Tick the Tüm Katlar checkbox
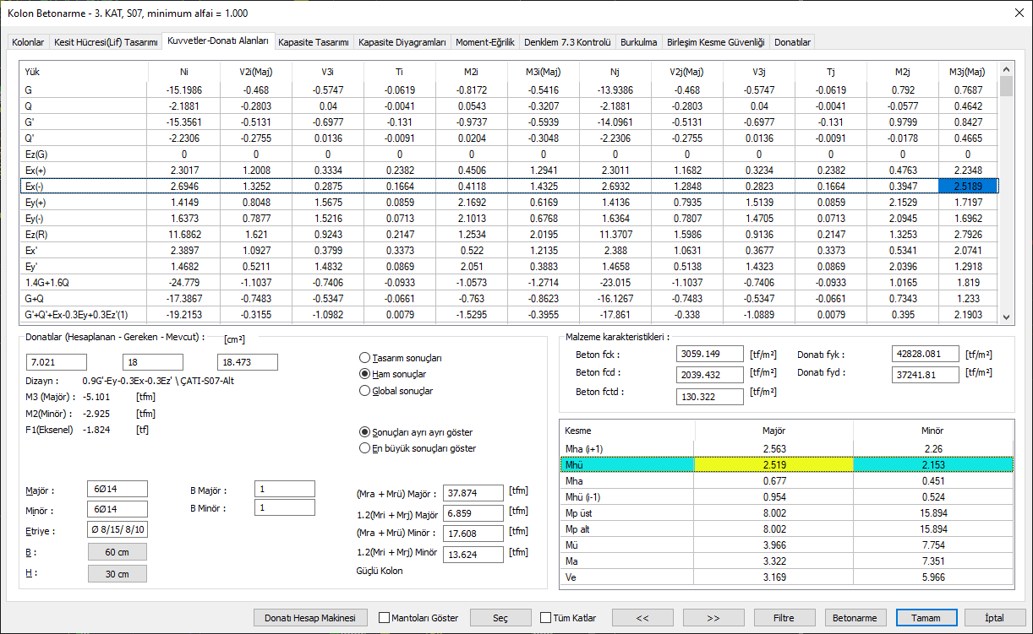 [x=545, y=618]
